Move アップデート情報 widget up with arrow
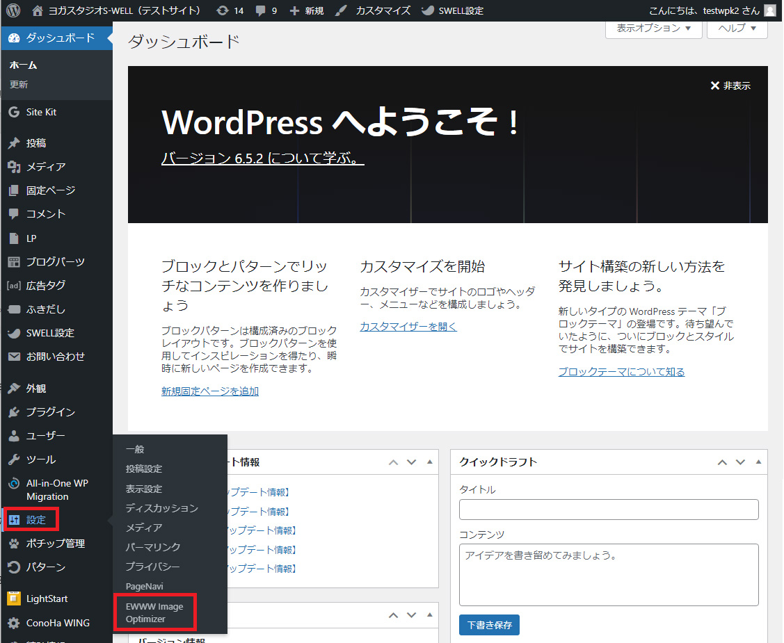The width and height of the screenshot is (784, 643). pyautogui.click(x=394, y=462)
